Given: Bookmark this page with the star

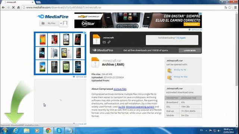Looking at the screenshot, I should pyautogui.click(x=230, y=7).
